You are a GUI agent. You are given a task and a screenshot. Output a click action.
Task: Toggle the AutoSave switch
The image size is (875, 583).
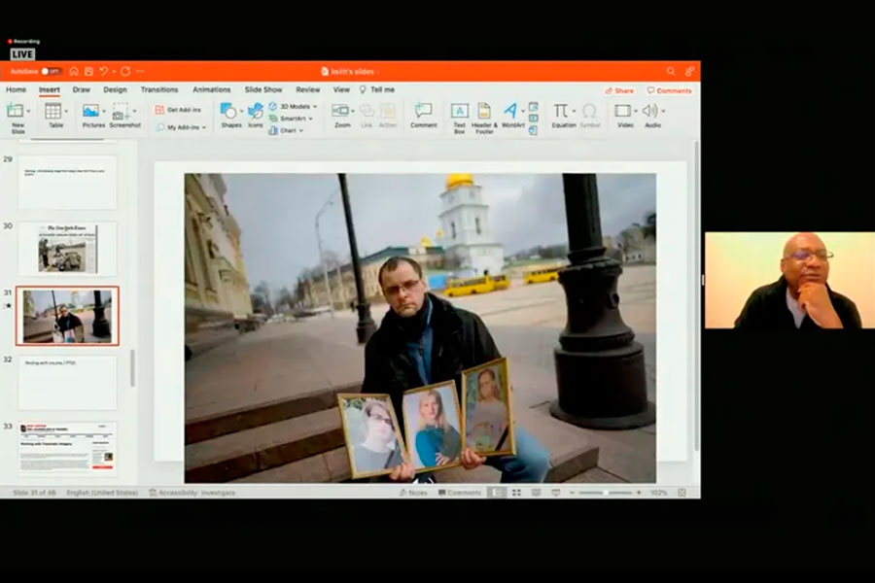51,71
